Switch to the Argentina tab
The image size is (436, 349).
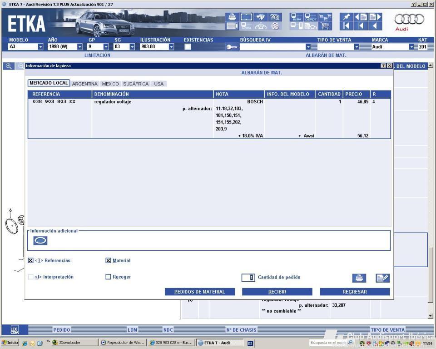coord(85,84)
